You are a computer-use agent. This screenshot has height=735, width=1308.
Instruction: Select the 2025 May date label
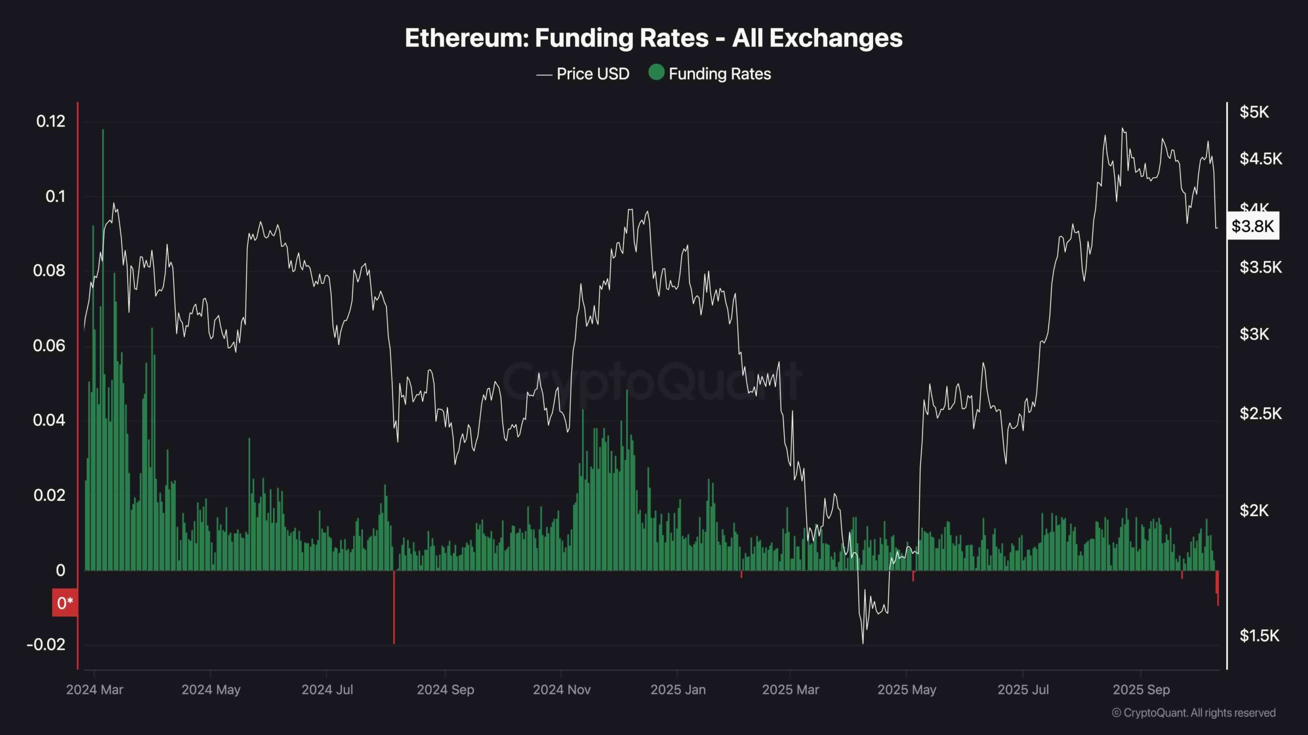[x=906, y=690]
